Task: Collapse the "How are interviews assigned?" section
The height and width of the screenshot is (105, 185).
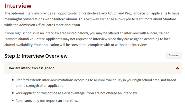Action: tap(31, 68)
